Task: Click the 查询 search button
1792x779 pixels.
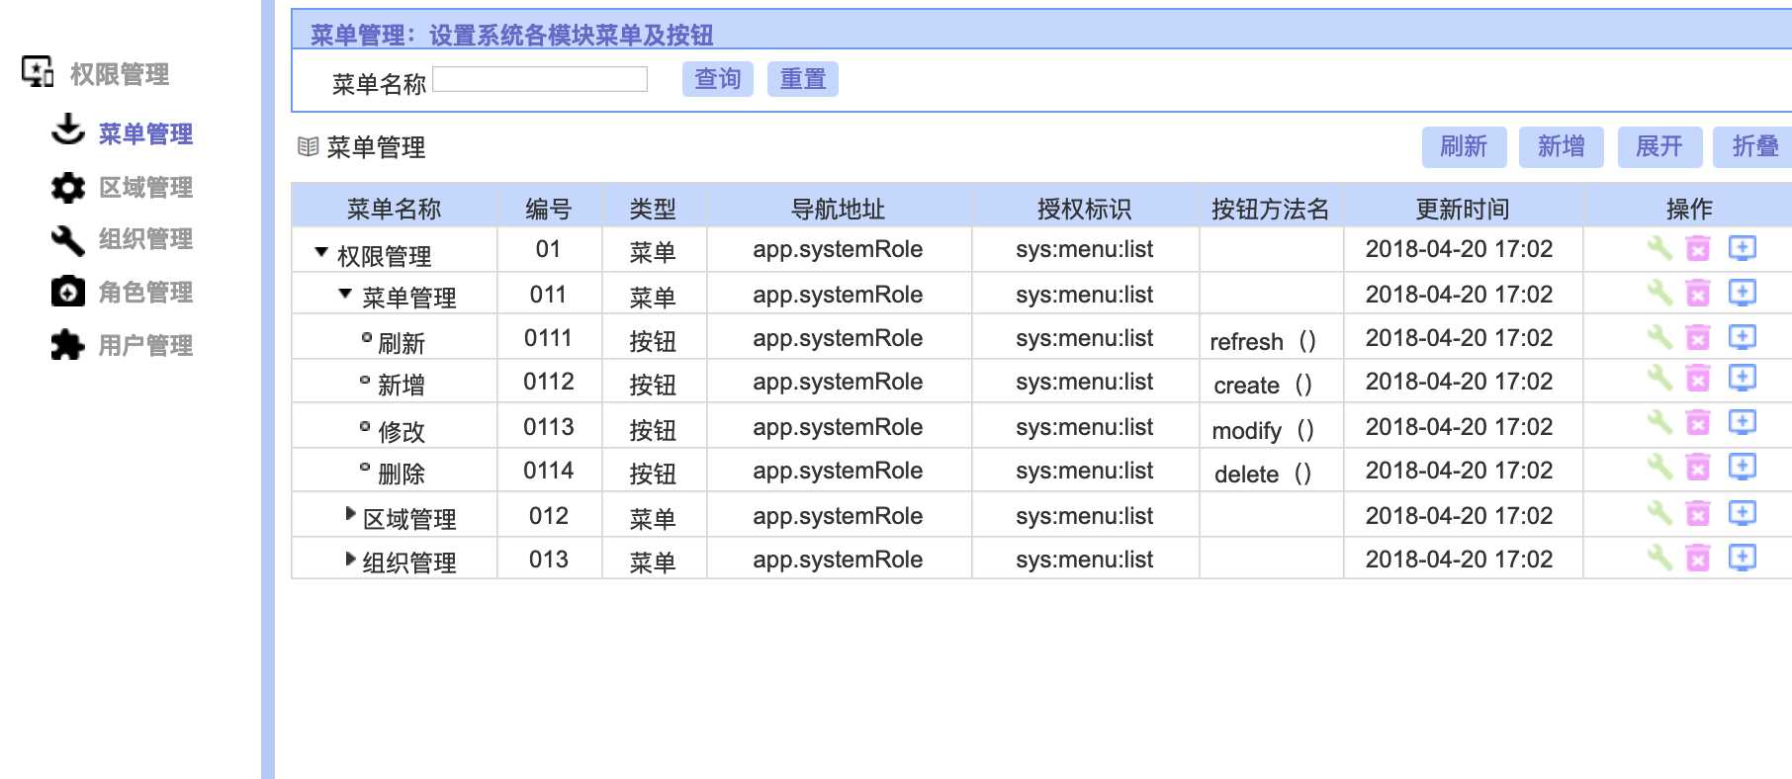Action: click(718, 79)
